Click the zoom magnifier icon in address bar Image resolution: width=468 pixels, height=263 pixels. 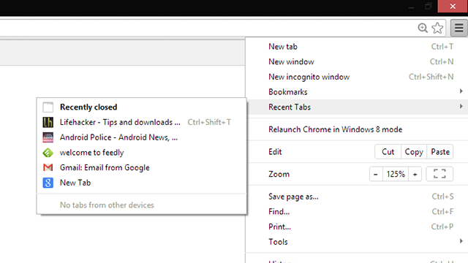tap(423, 28)
